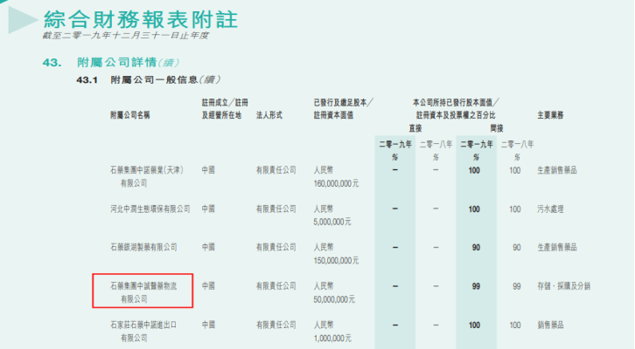This screenshot has height=349, width=635.
Task: Click the page title 綜合財務報表附註
Action: [x=140, y=18]
